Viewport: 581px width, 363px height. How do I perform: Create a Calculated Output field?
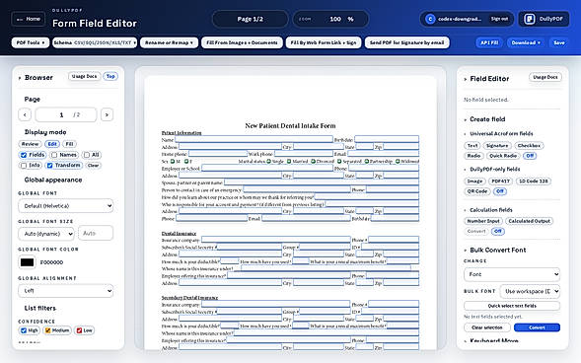pos(529,221)
